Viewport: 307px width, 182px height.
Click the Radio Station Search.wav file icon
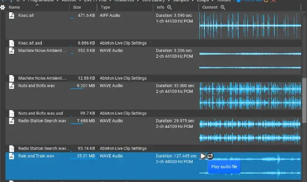[12, 121]
